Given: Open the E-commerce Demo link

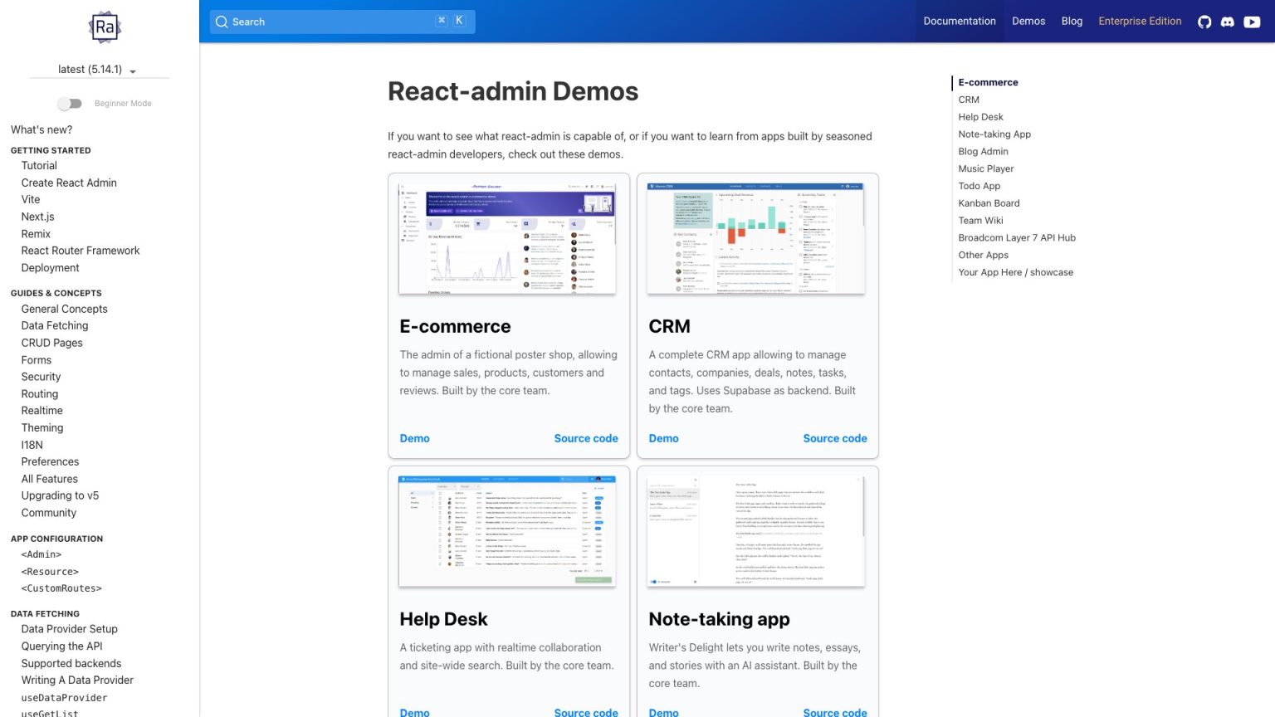Looking at the screenshot, I should [x=414, y=438].
